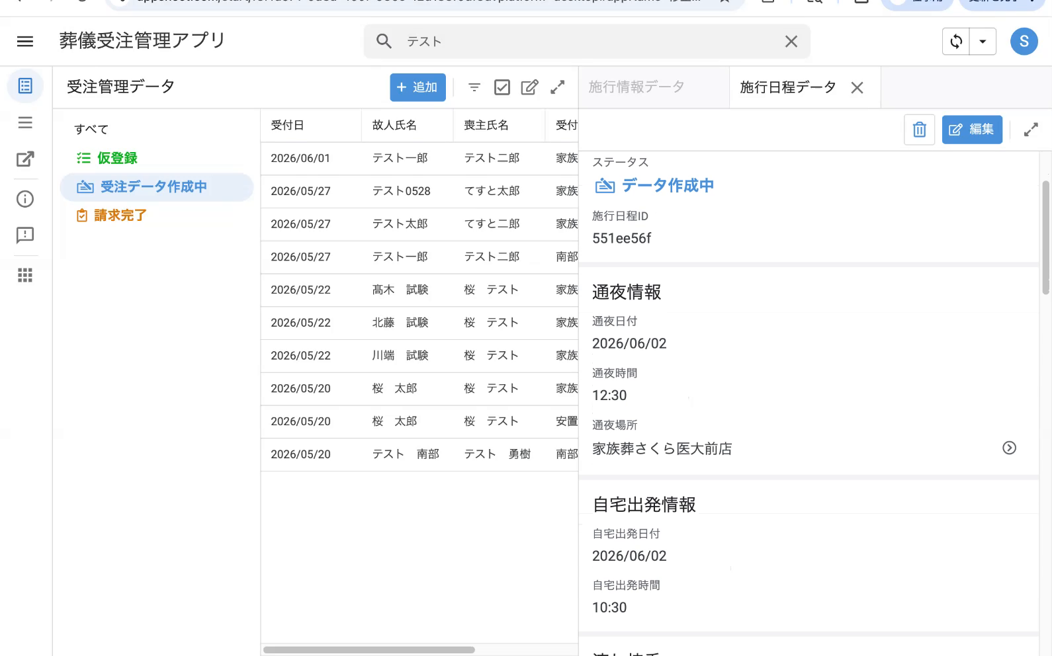The width and height of the screenshot is (1052, 656).
Task: Expand the 受注管理データ list panel
Action: (x=558, y=87)
